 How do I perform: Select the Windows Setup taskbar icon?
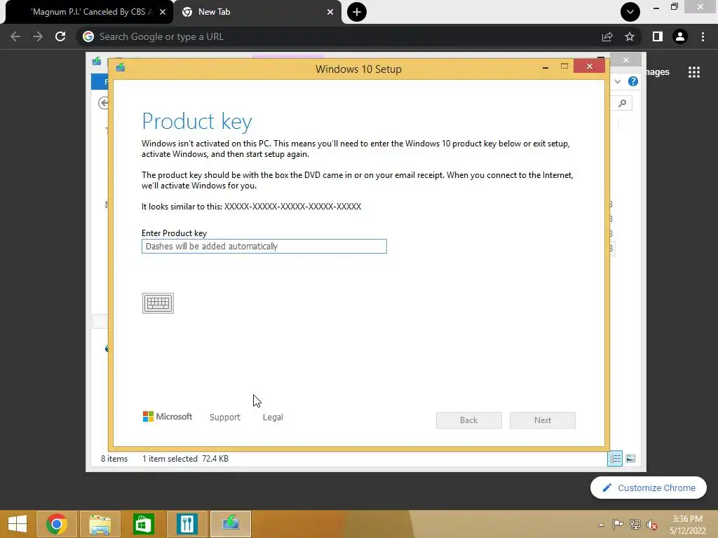230,524
